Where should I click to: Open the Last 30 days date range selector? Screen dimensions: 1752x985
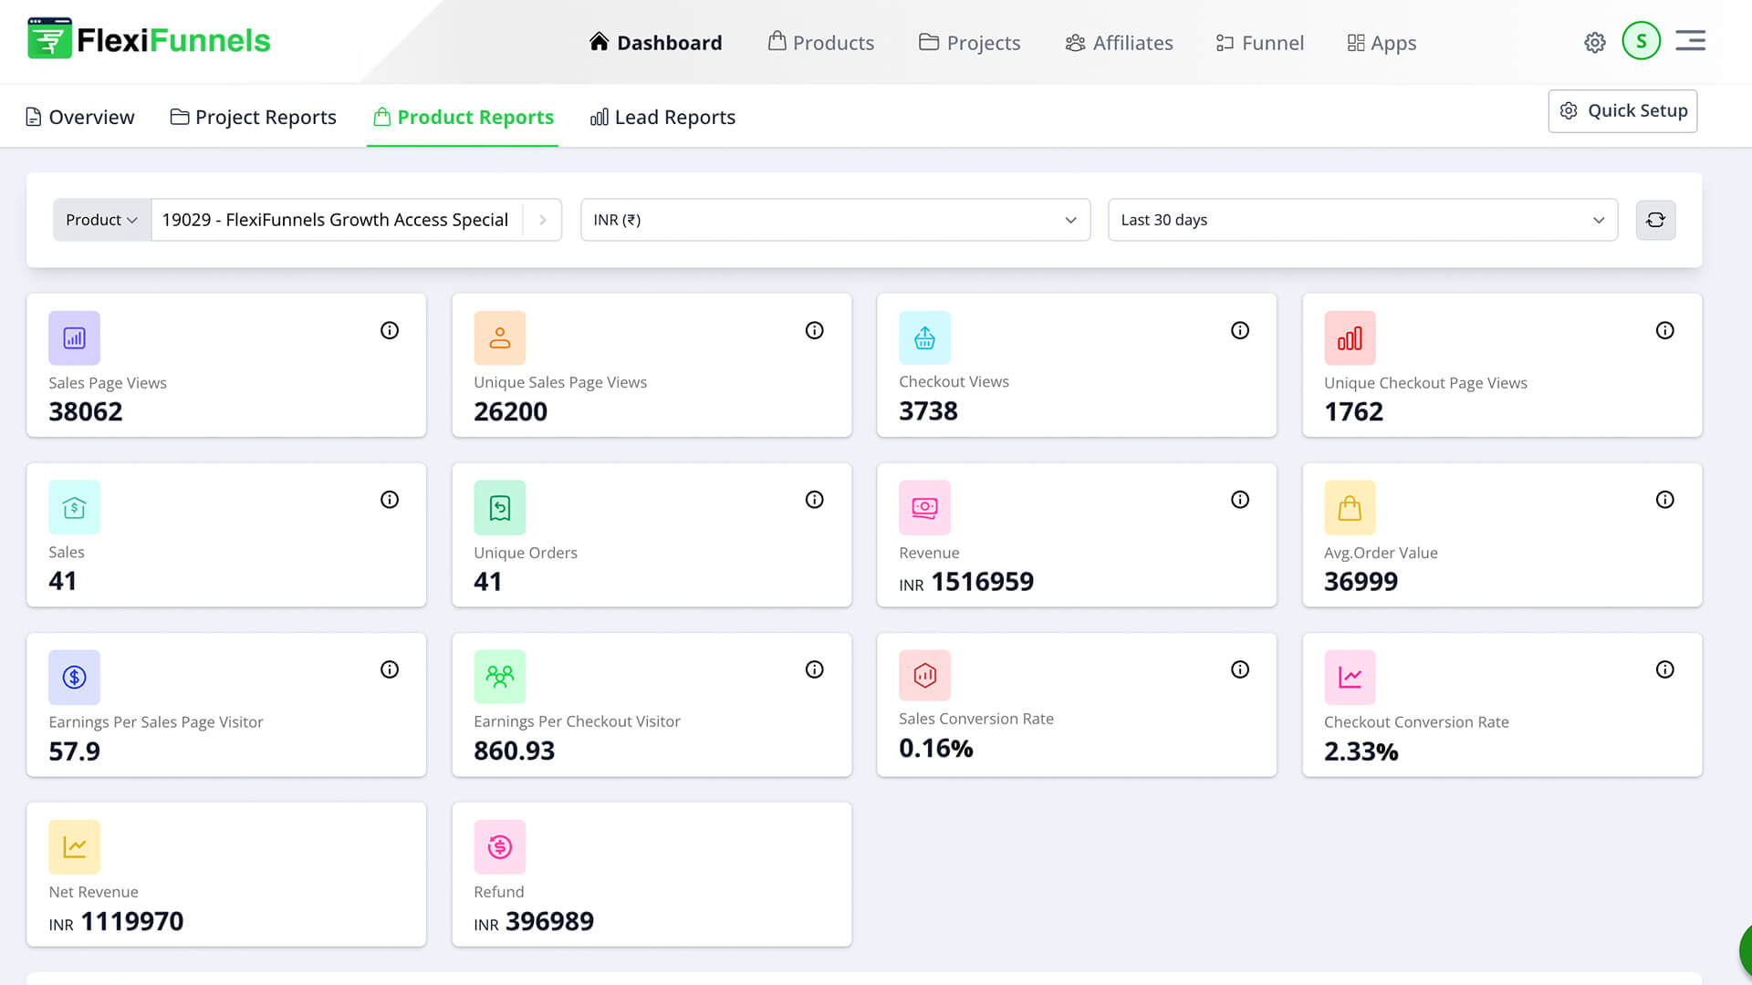(1362, 220)
